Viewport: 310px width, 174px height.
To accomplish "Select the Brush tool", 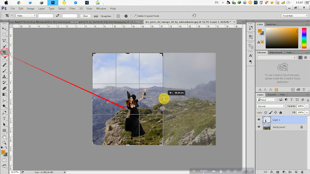I will click(x=4, y=71).
